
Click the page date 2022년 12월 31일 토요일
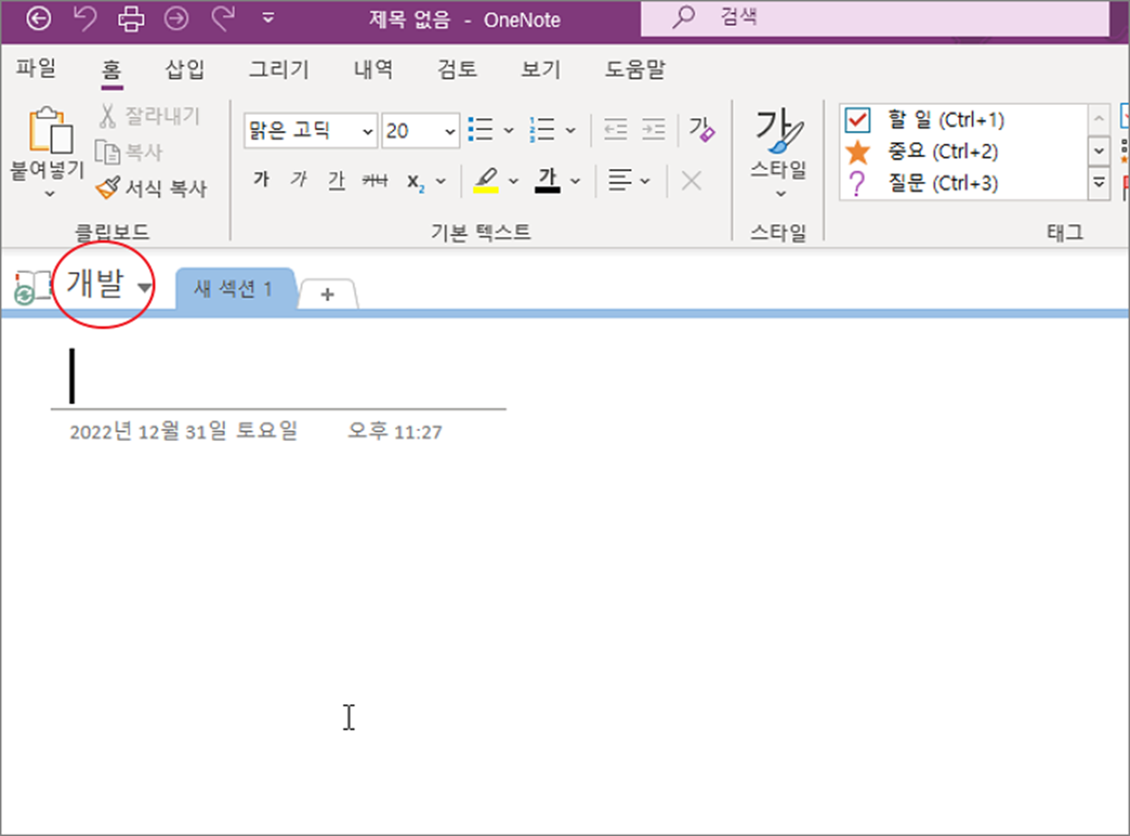(184, 431)
